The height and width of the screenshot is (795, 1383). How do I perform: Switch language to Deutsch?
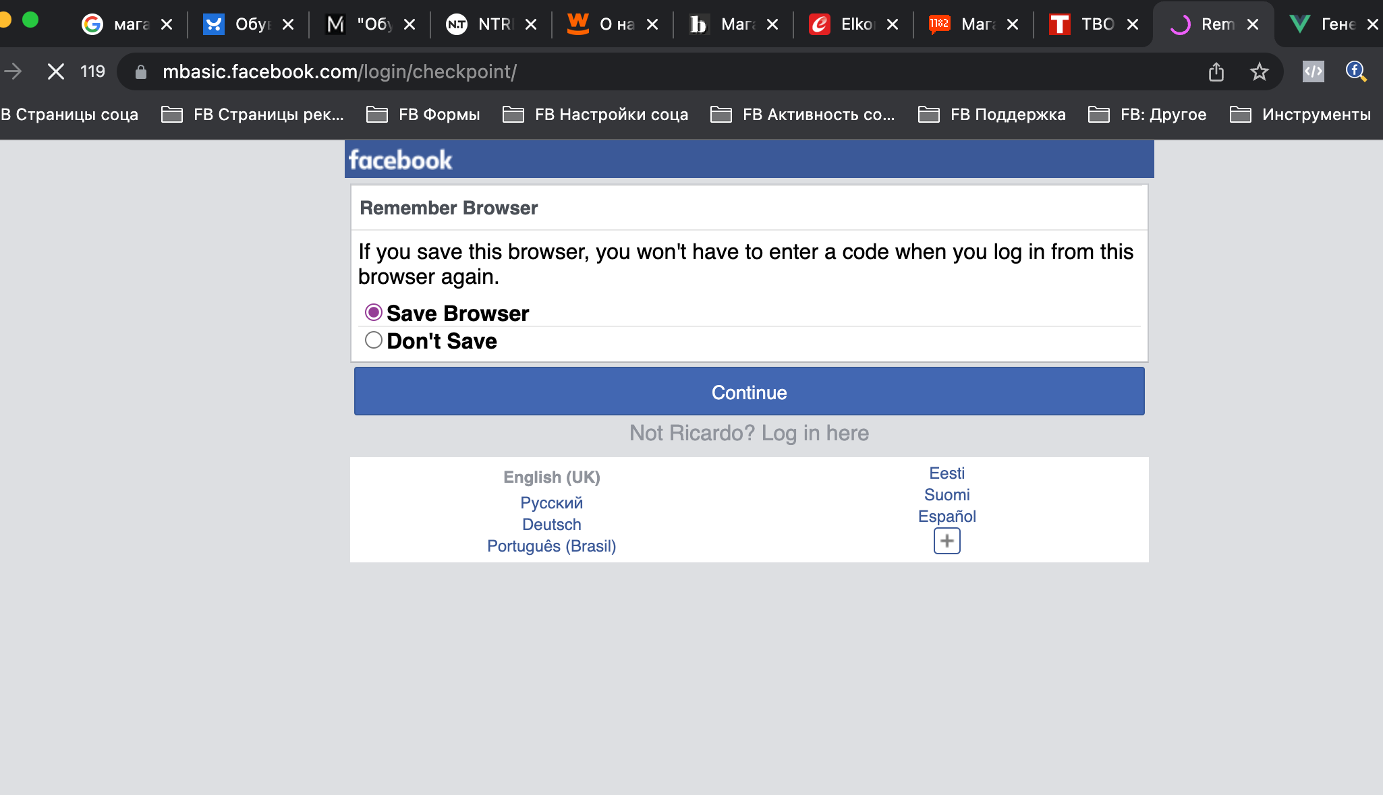551,525
